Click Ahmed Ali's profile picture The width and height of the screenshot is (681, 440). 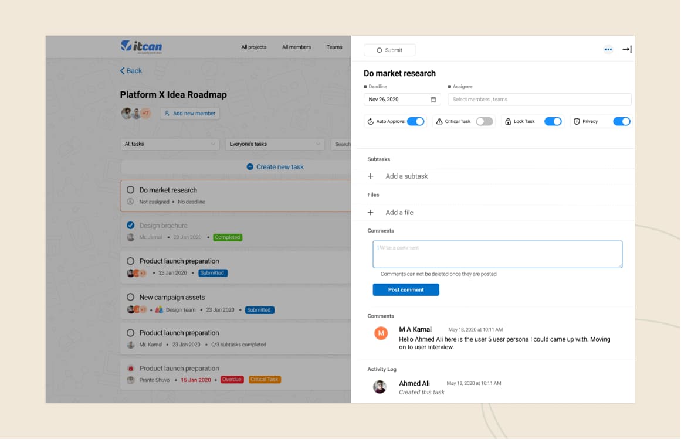pos(380,387)
